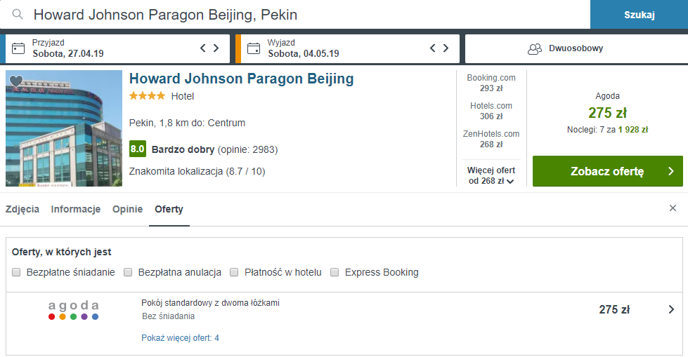Go to next check-out date arrow
The image size is (688, 357).
click(x=446, y=48)
